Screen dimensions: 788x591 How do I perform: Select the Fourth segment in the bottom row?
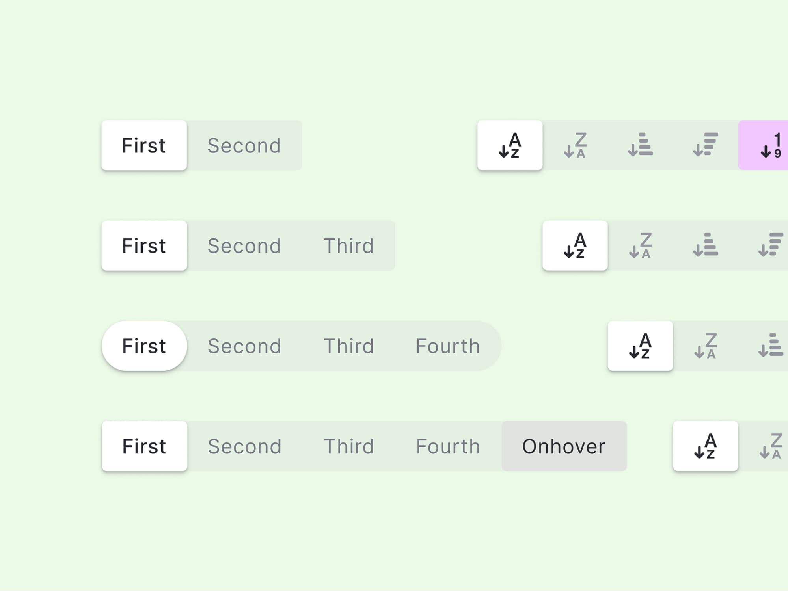(448, 446)
